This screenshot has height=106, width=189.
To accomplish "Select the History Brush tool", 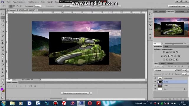I will pos(3,47).
